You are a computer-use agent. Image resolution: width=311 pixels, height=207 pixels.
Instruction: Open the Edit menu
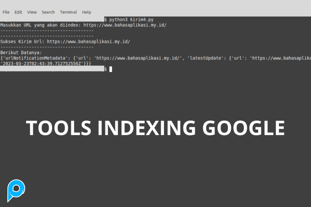coord(18,12)
